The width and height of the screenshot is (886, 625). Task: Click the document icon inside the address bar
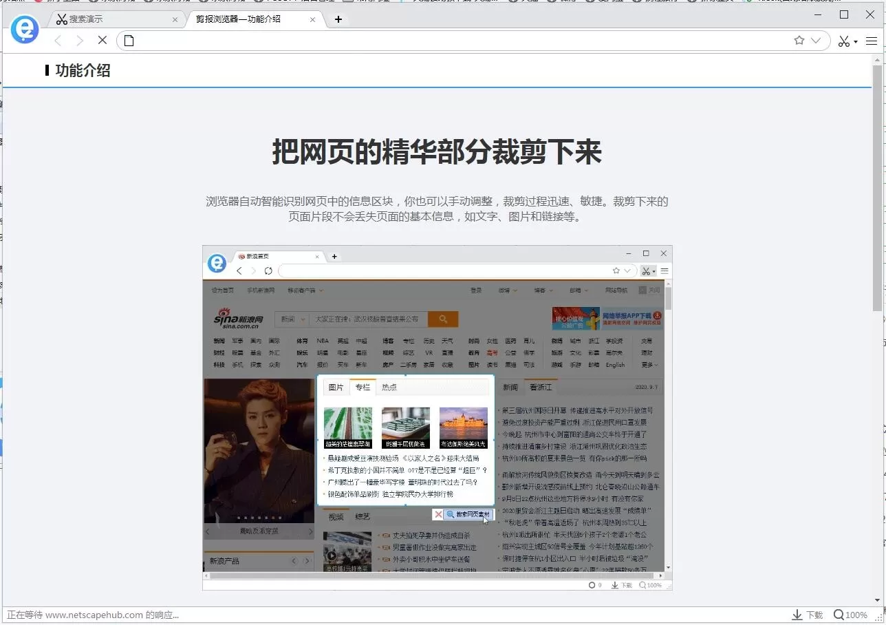(x=128, y=41)
